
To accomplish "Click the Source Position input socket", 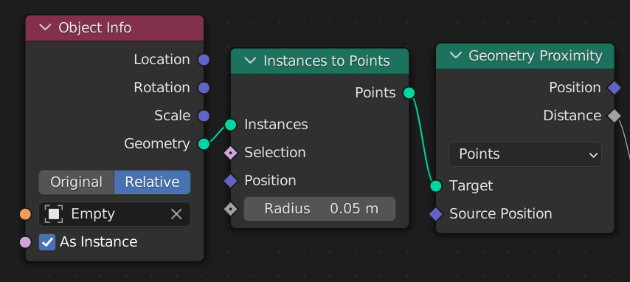I will click(x=436, y=214).
